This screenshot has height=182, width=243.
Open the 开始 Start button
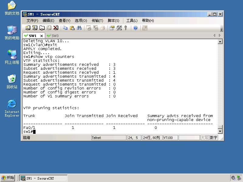tap(8, 178)
